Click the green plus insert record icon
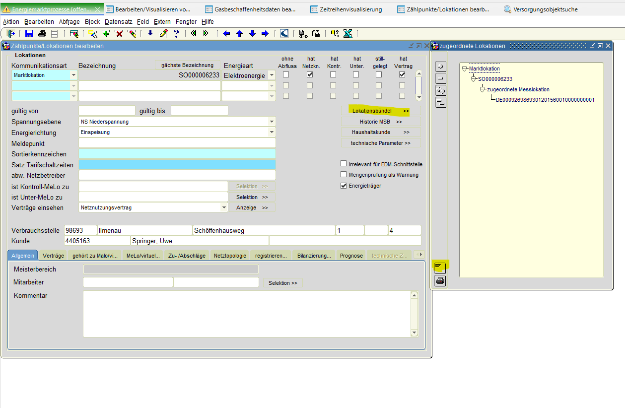Image resolution: width=625 pixels, height=408 pixels. pyautogui.click(x=106, y=34)
